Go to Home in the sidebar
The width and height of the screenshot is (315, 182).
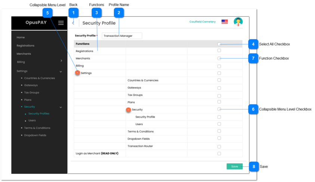coord(21,37)
